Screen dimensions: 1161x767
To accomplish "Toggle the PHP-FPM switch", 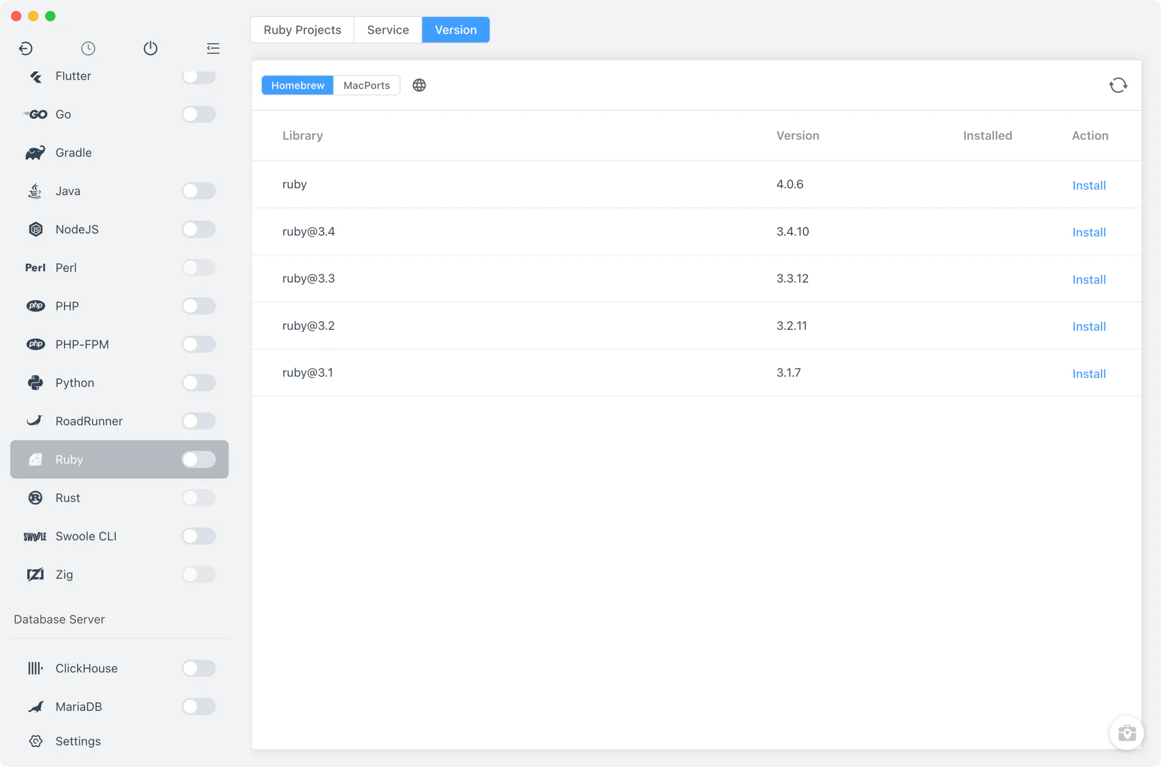I will (198, 344).
